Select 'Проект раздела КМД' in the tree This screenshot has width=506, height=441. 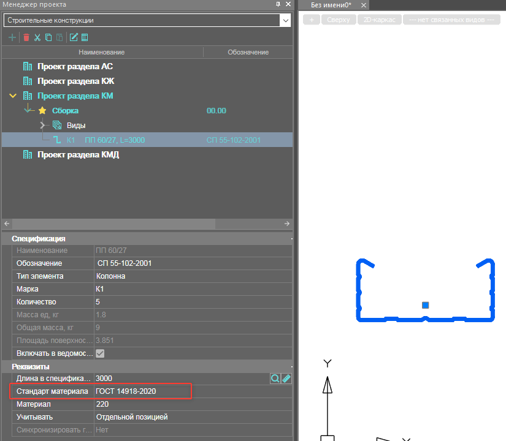point(78,154)
